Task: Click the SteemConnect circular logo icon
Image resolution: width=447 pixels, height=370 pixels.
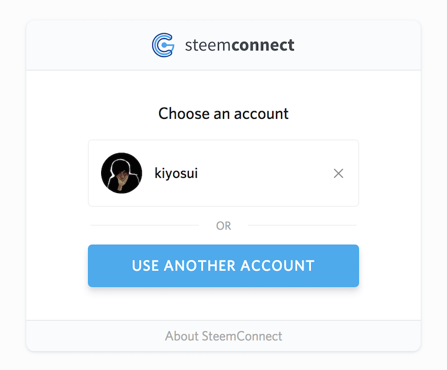Action: 163,45
